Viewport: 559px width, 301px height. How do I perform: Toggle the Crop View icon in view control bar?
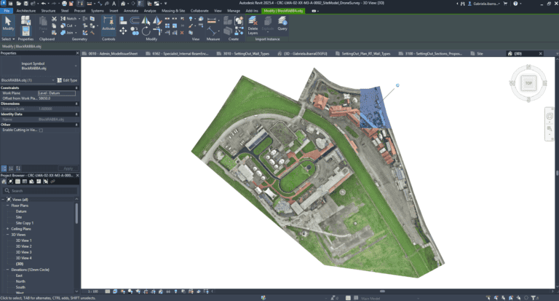tap(146, 292)
